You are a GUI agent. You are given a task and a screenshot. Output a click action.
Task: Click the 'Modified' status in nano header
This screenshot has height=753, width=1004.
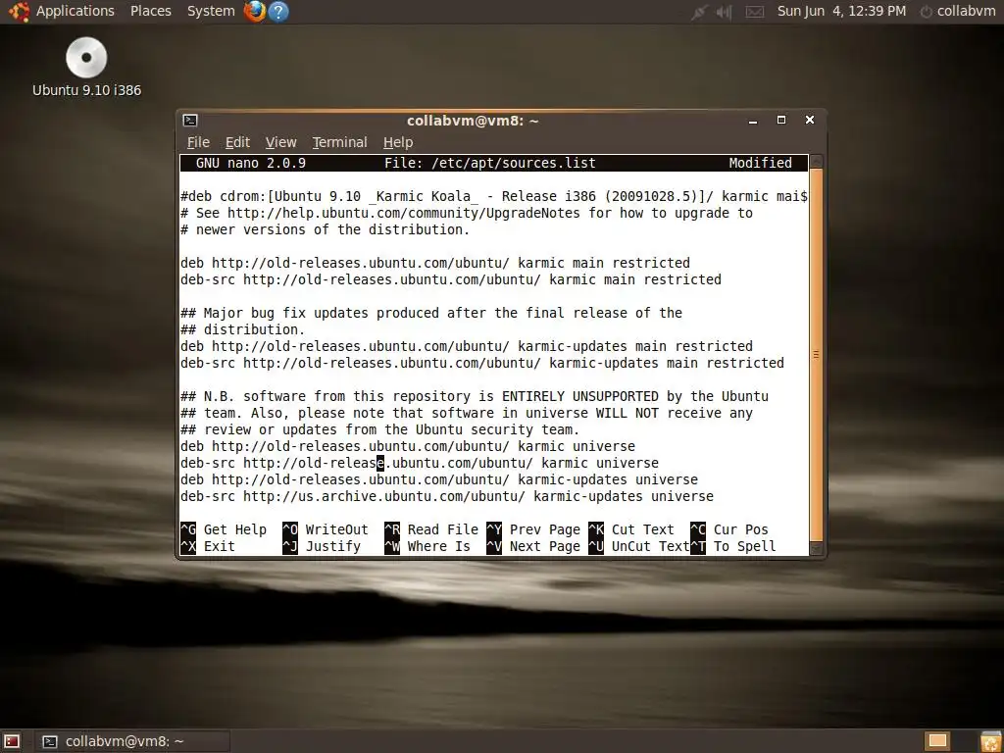click(x=760, y=163)
